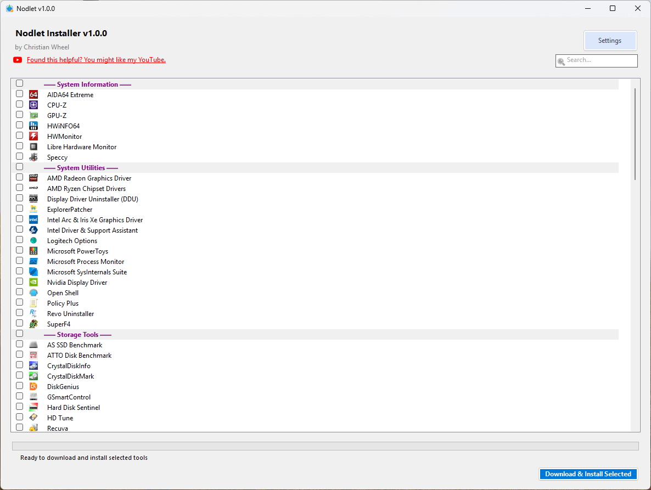Screen dimensions: 651x490
Task: Click the YouTube logo icon
Action: [18, 60]
